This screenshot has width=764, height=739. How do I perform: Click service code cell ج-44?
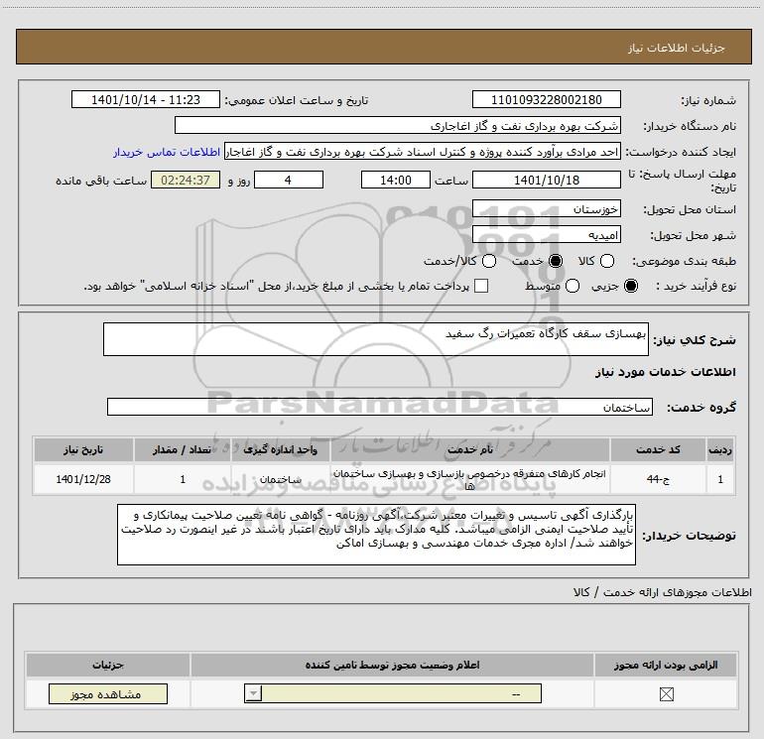click(x=658, y=479)
